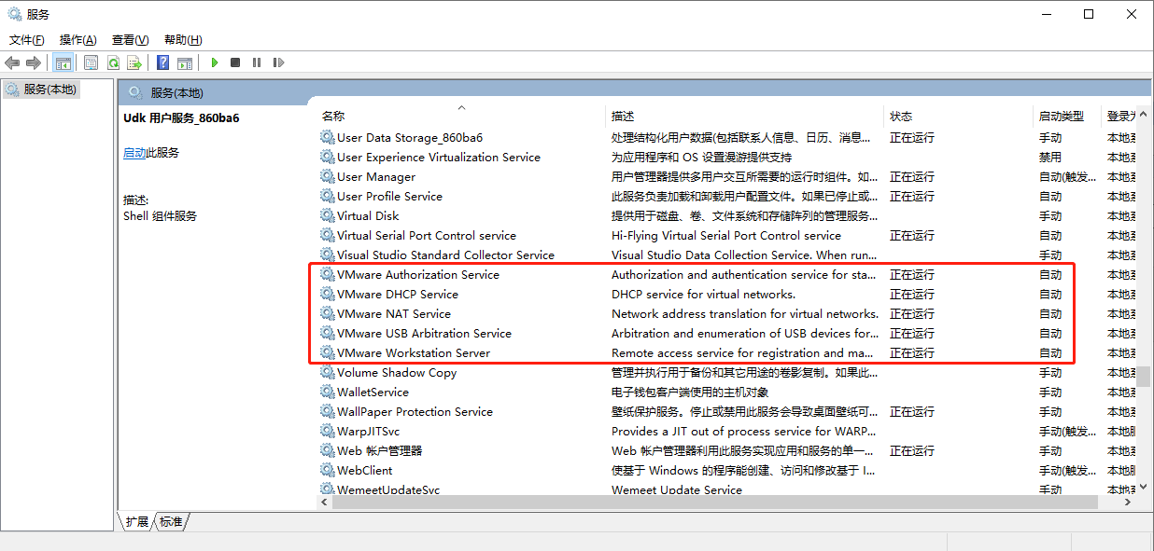
Task: Click 'Wemeet Update Service' description text
Action: pyautogui.click(x=677, y=489)
